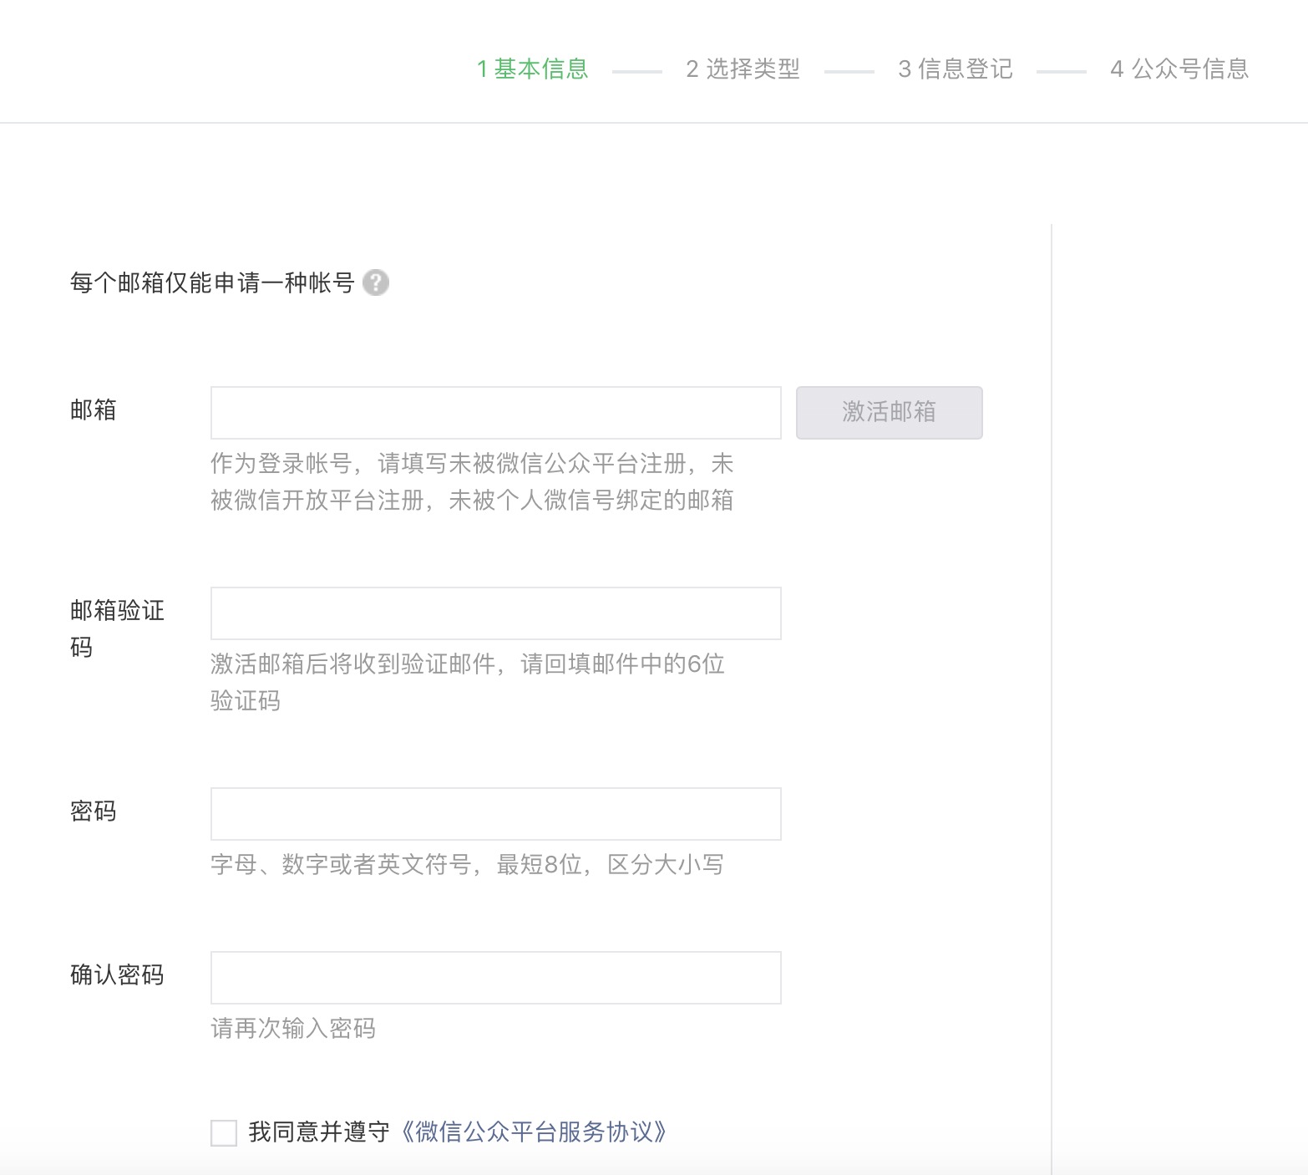Click the "邮箱" email input field
Screen dimensions: 1308x1175
point(494,412)
